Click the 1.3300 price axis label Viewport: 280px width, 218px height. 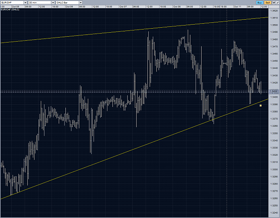274,169
